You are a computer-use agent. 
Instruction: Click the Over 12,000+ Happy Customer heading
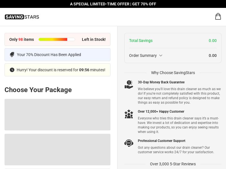point(161,112)
